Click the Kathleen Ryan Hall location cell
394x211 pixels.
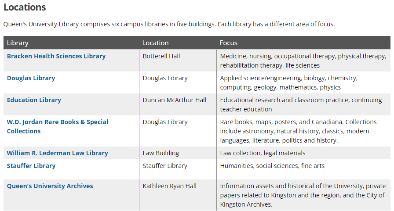[x=169, y=186]
